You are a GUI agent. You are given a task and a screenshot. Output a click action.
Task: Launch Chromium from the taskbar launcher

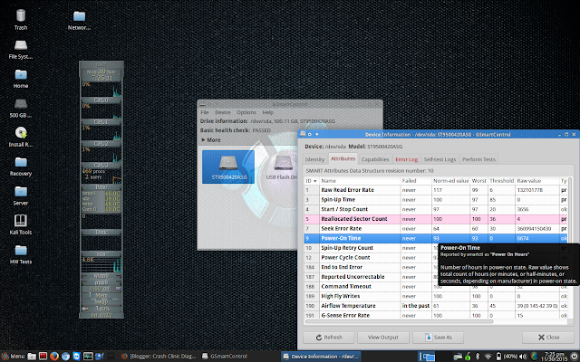coord(65,357)
